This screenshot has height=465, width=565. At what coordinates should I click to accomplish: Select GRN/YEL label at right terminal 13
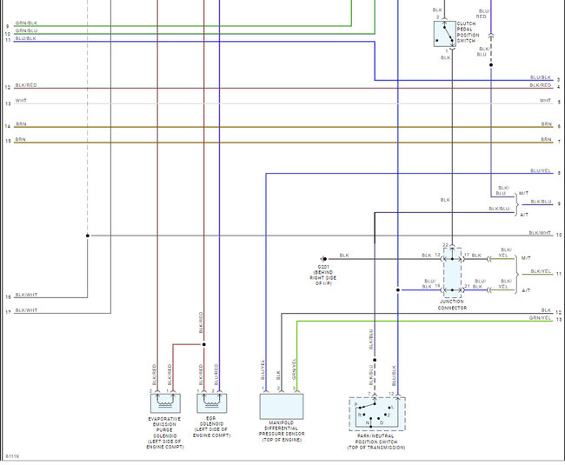point(540,318)
